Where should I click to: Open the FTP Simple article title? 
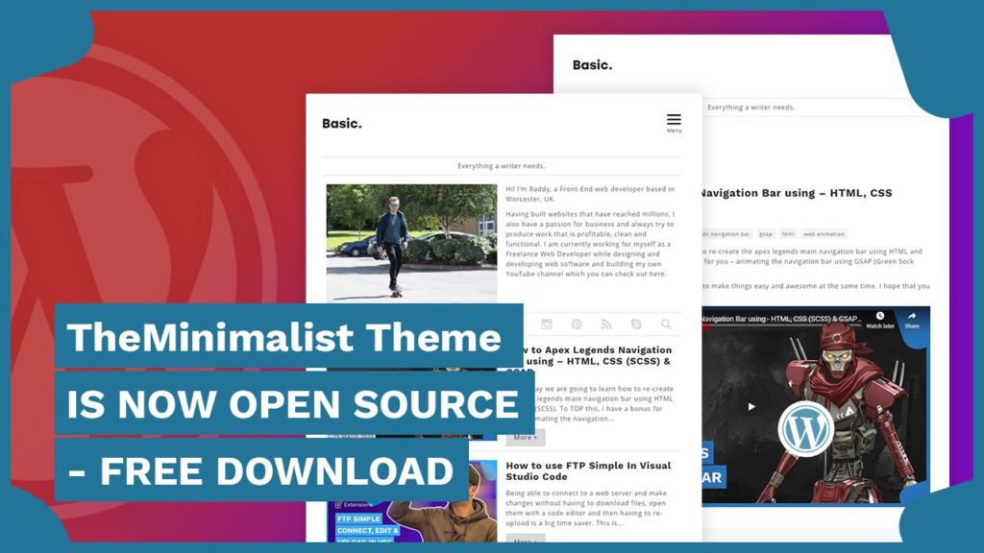(x=587, y=470)
